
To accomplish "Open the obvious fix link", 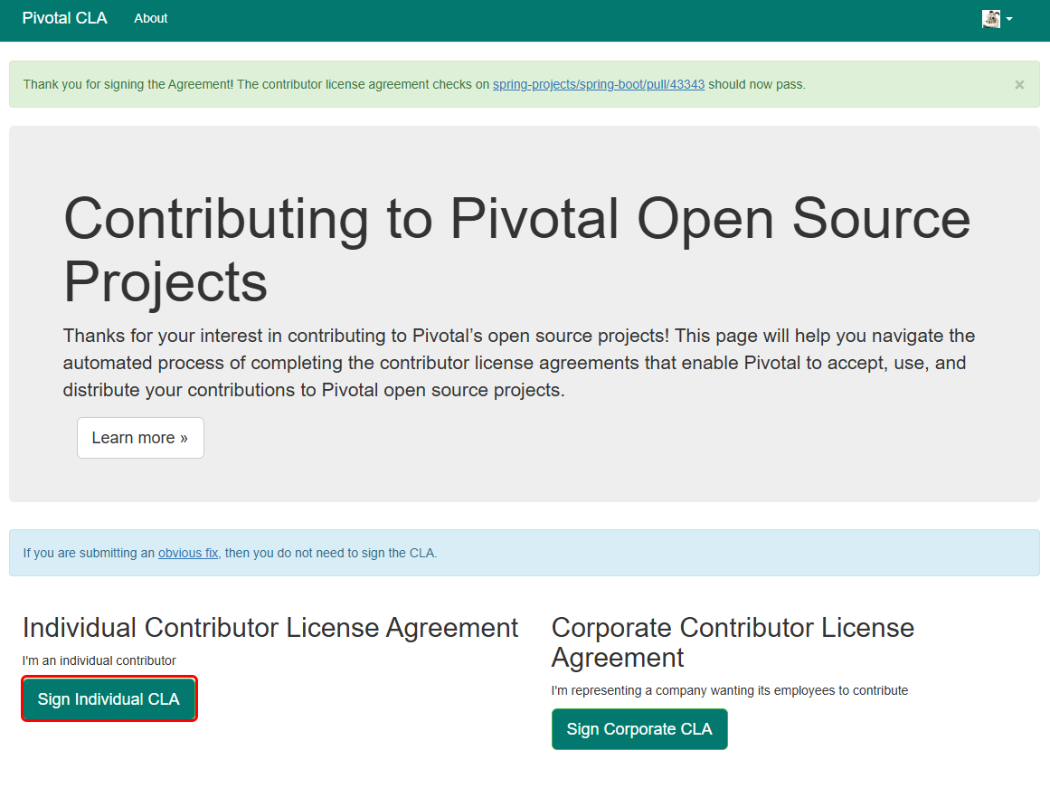I will (x=188, y=553).
